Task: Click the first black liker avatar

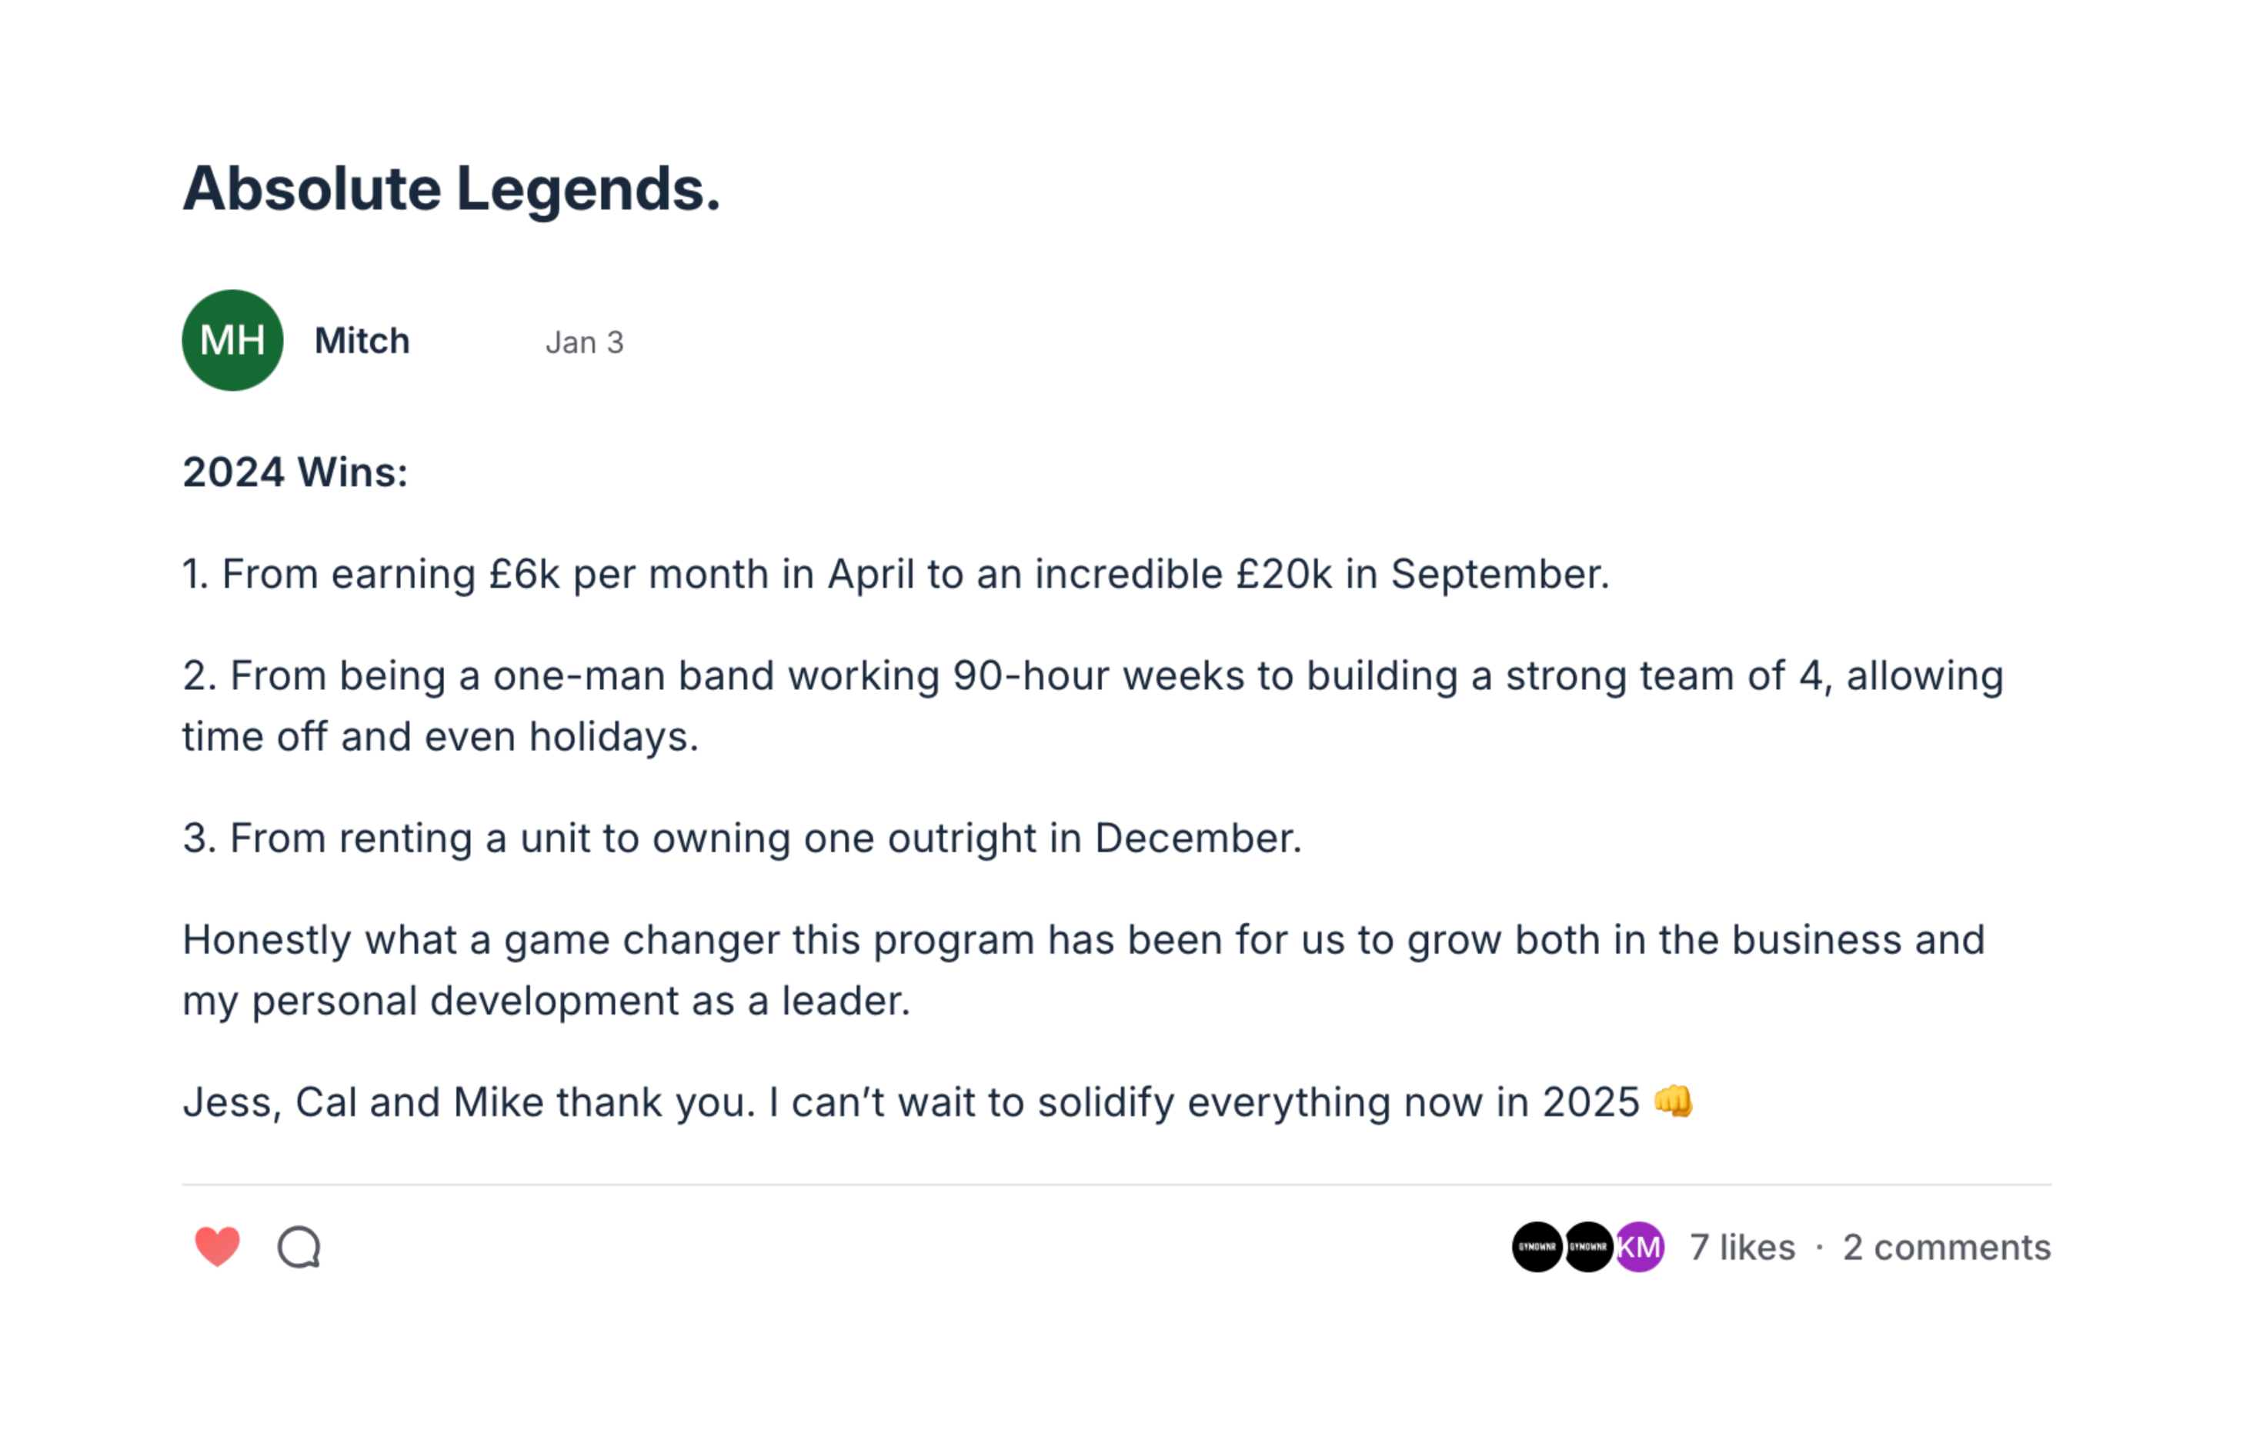Action: point(1535,1247)
